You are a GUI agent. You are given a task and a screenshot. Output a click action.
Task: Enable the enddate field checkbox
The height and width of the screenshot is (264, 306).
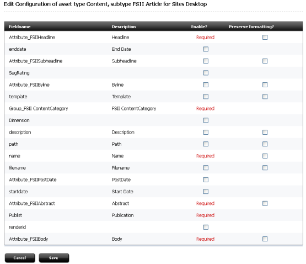206,49
